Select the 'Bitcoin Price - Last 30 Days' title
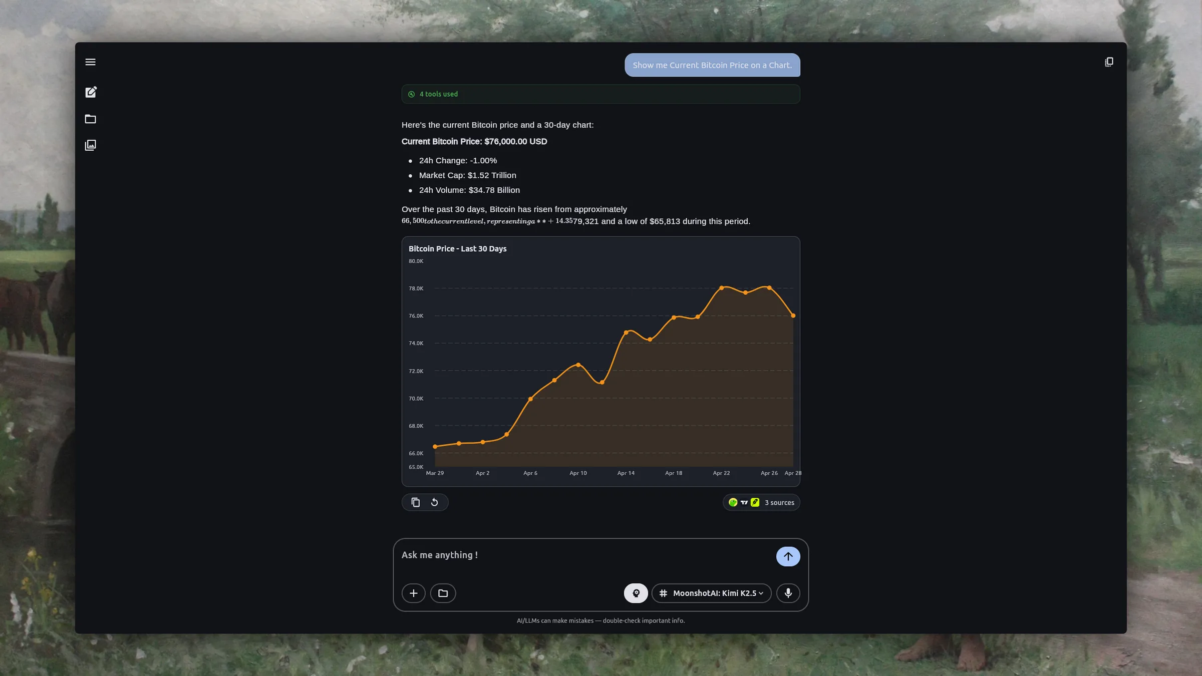The height and width of the screenshot is (676, 1202). 457,249
